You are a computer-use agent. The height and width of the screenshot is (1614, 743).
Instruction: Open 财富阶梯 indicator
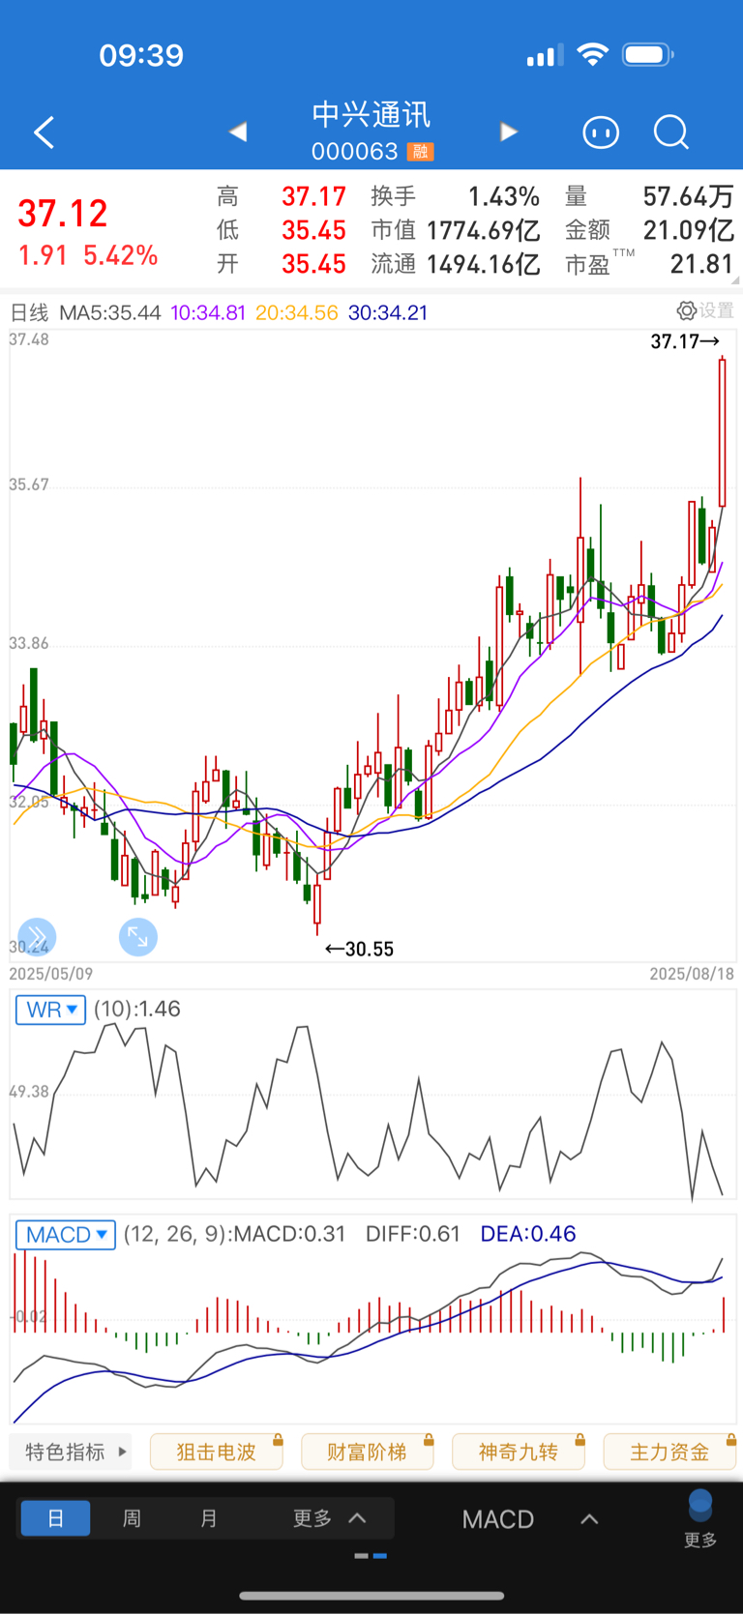(368, 1452)
